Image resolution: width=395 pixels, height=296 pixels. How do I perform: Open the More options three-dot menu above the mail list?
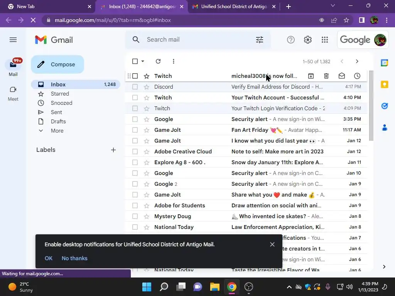[173, 61]
